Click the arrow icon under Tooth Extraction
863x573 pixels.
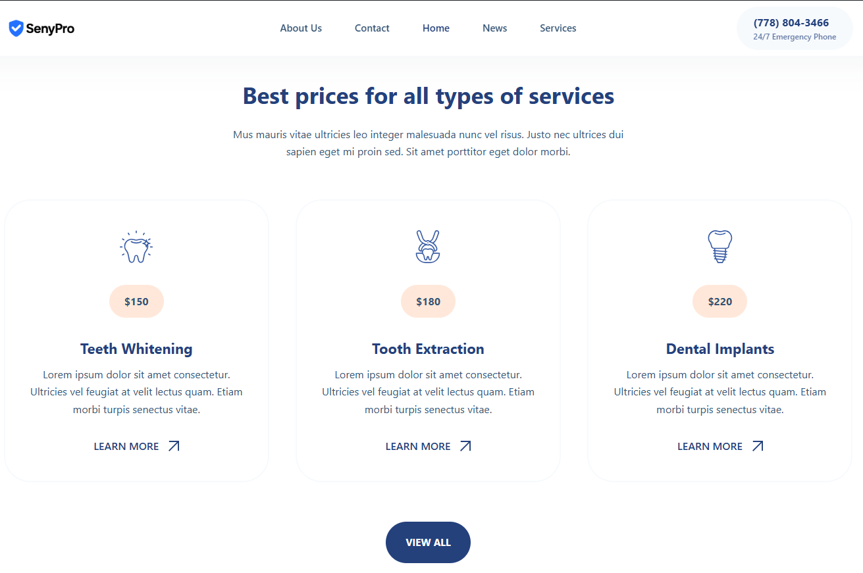[465, 446]
